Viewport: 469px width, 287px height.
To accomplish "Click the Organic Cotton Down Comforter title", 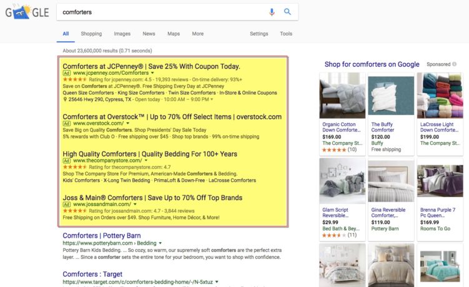I will (341, 127).
